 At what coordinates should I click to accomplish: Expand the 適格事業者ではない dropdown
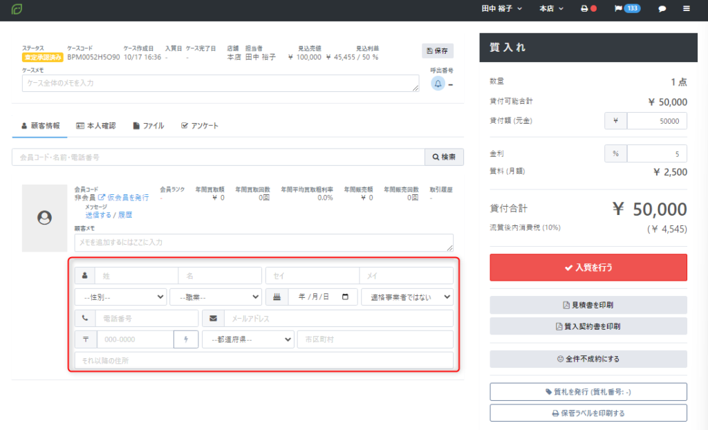point(407,297)
